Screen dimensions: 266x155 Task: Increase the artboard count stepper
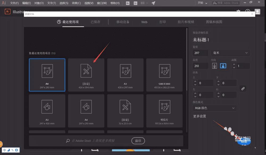(x=234, y=64)
